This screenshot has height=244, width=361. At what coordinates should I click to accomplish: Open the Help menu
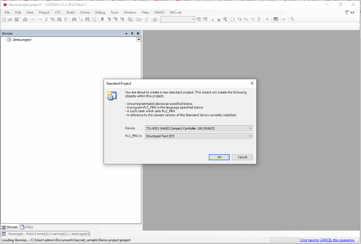[145, 12]
